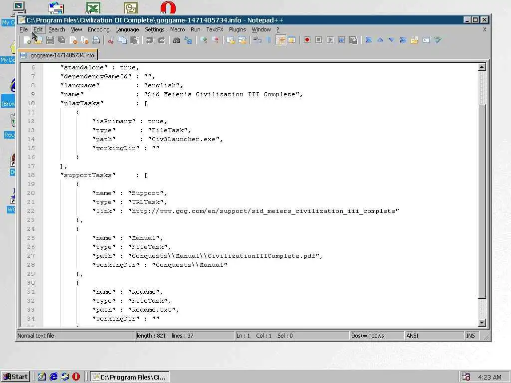This screenshot has width=511, height=383.
Task: Open the TextFX menu
Action: (215, 29)
